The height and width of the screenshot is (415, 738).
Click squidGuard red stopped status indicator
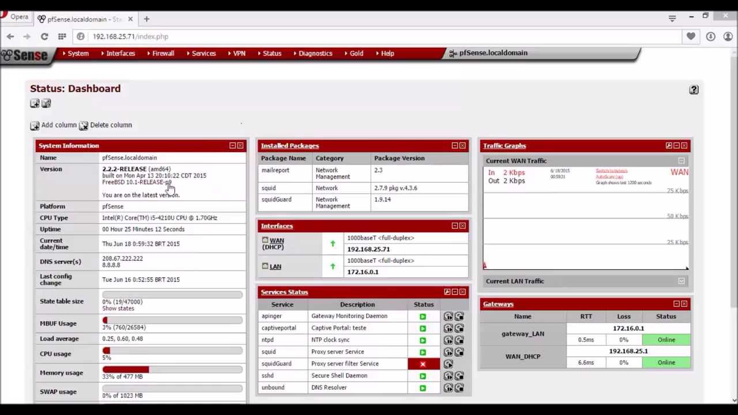423,364
